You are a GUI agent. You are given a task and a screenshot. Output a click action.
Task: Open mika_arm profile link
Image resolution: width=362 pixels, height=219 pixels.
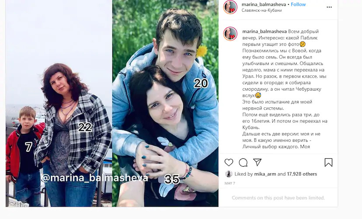[265, 174]
